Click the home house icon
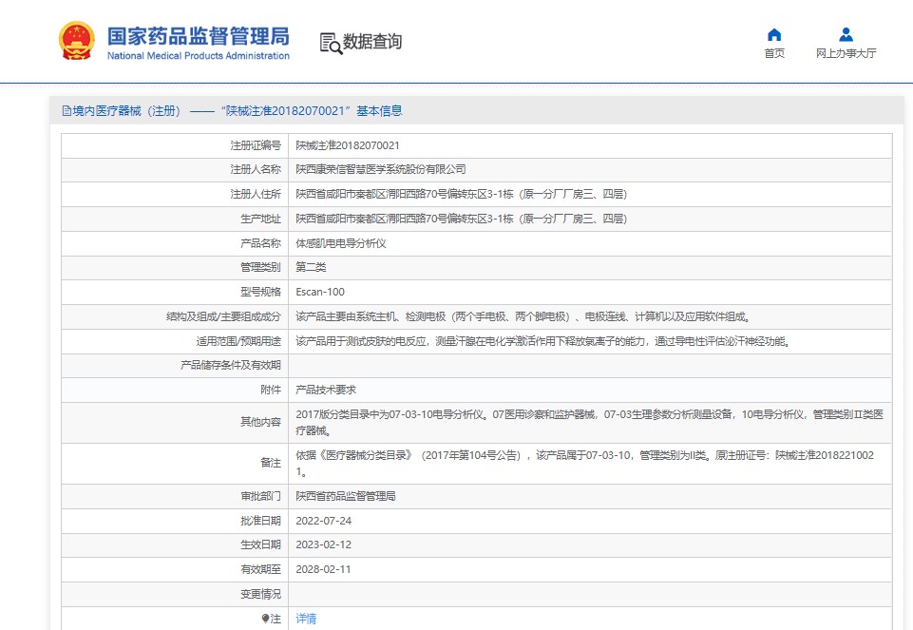Viewport: 913px width, 630px height. [x=774, y=35]
